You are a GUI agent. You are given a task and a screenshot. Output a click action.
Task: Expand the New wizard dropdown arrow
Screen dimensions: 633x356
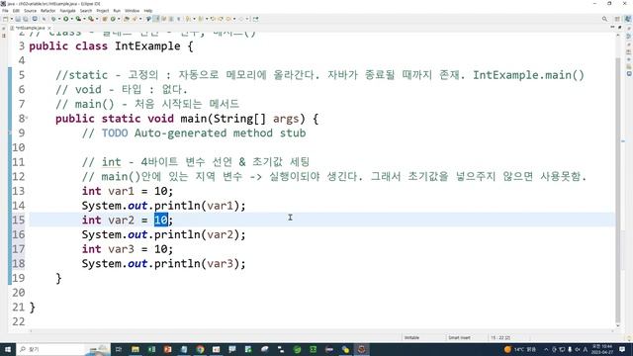(x=12, y=19)
